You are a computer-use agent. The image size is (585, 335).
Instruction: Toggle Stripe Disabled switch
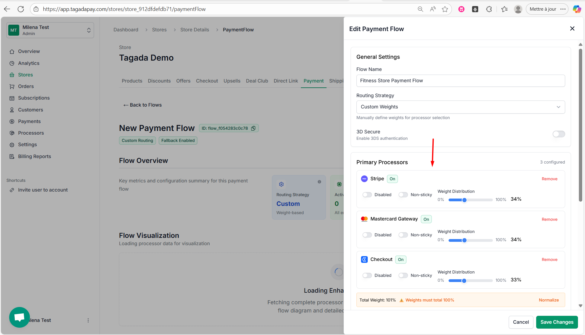367,195
